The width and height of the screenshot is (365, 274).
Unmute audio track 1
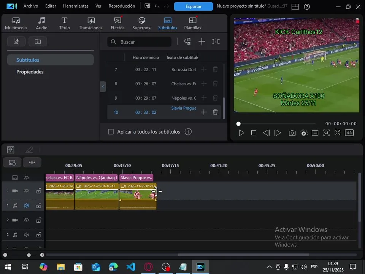click(x=26, y=205)
